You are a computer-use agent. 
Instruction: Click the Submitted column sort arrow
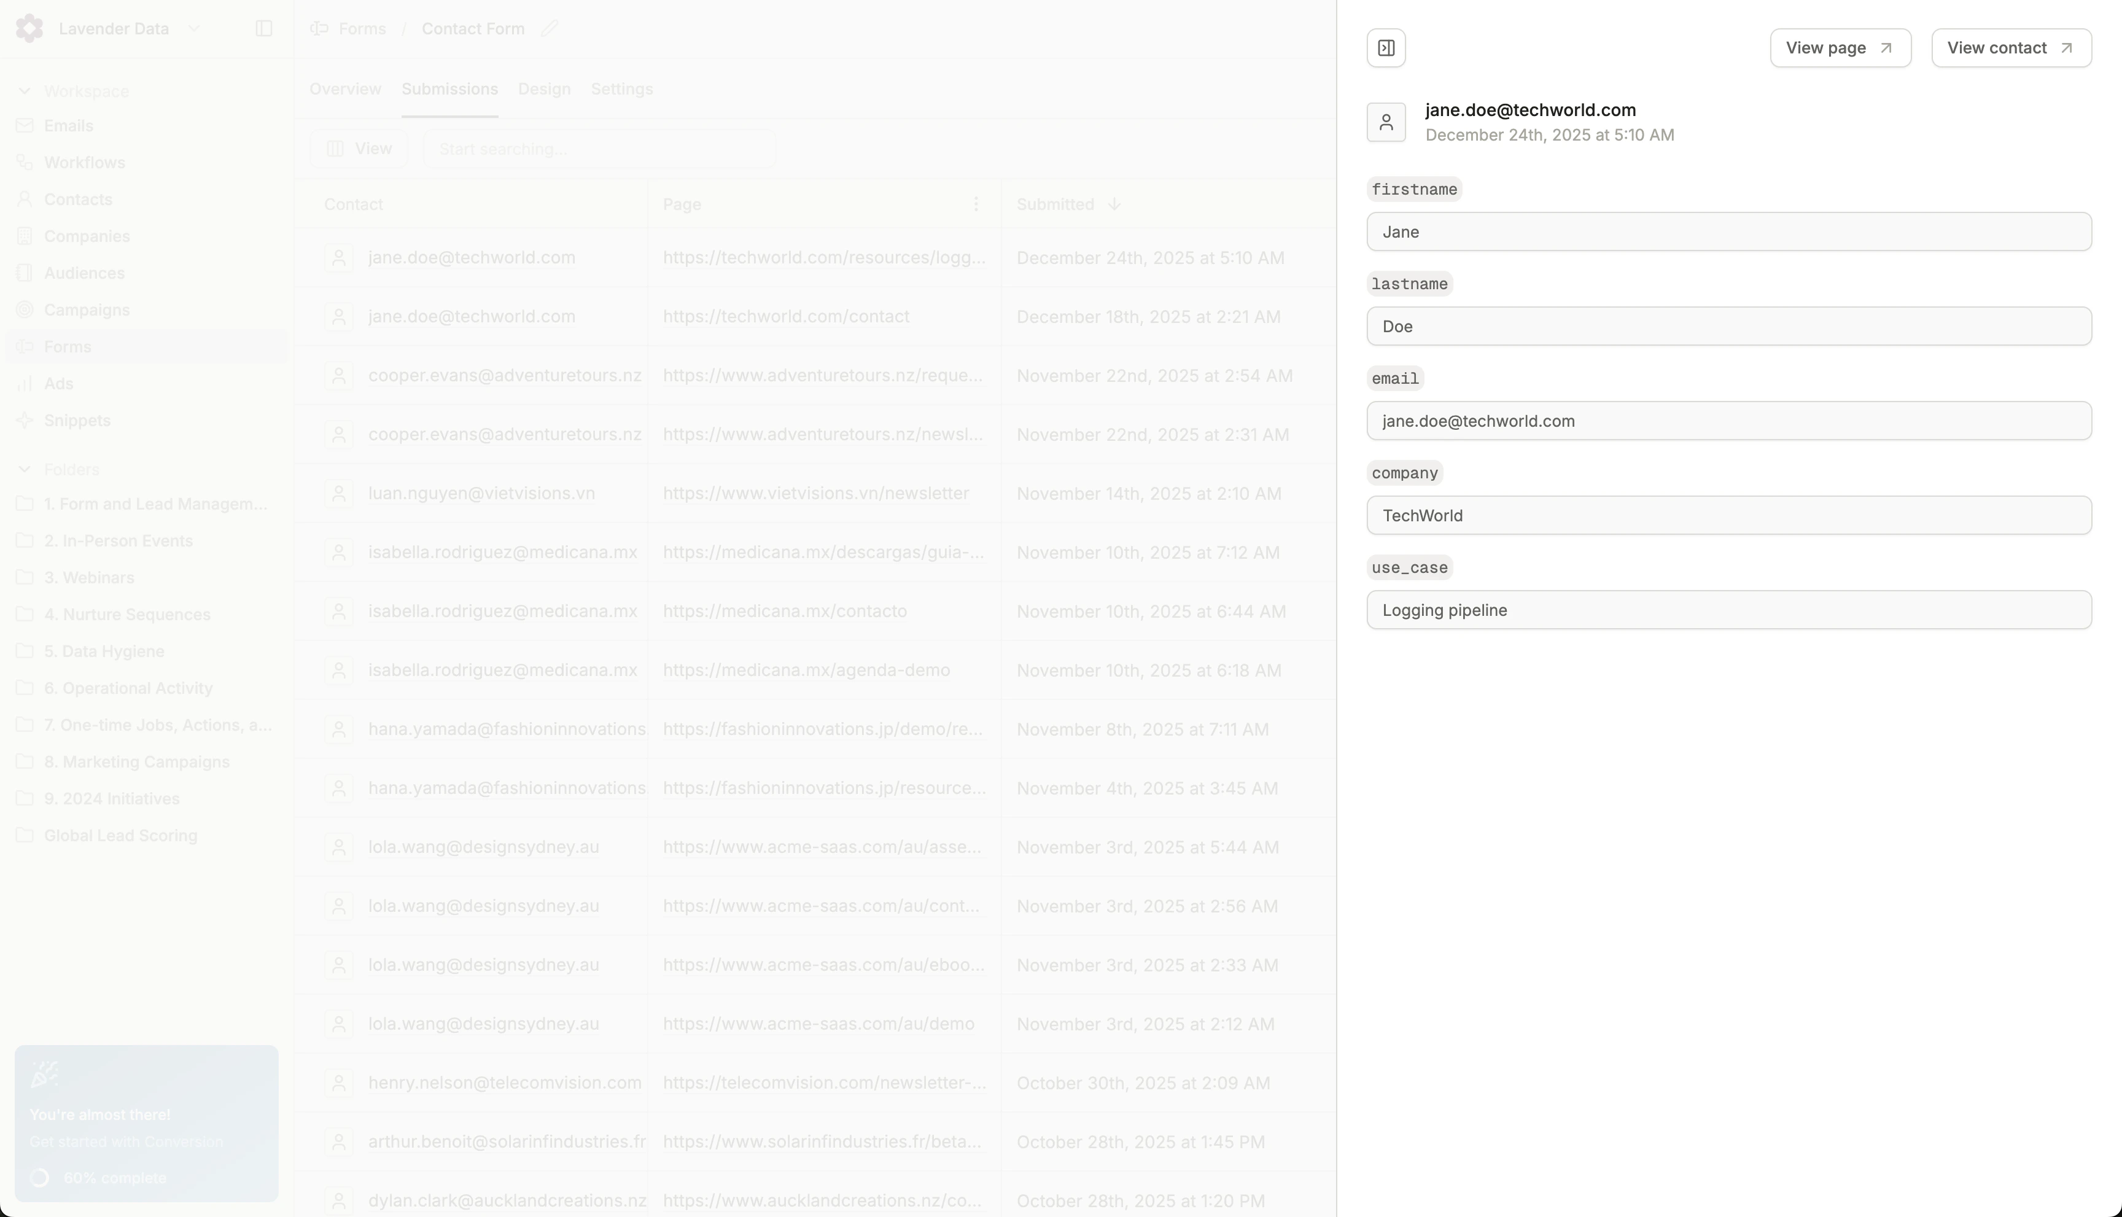click(1113, 204)
